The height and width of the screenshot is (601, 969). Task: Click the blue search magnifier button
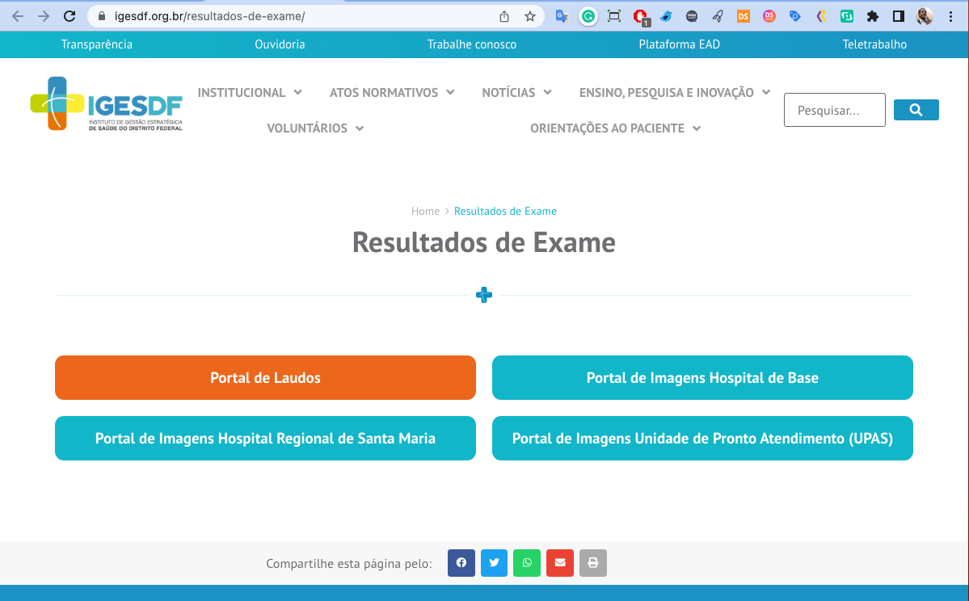pyautogui.click(x=916, y=110)
